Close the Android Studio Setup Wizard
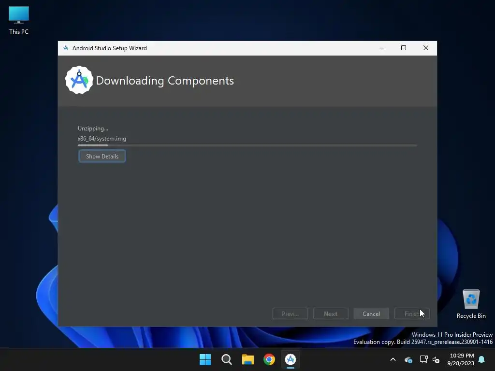Viewport: 495px width, 371px height. (x=425, y=48)
